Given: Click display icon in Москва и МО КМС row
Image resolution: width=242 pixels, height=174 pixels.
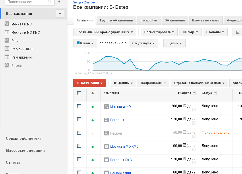Looking at the screenshot, I should point(106,147).
